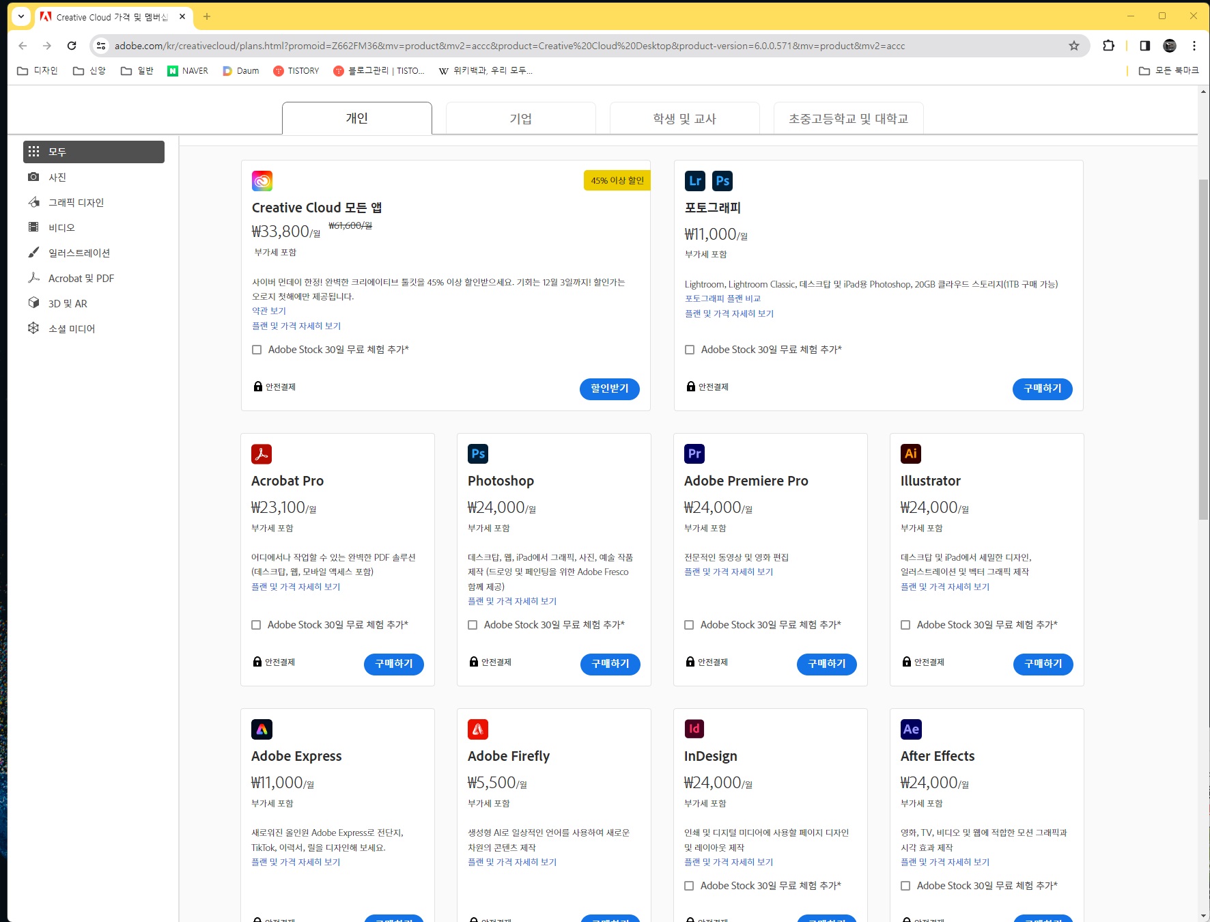
Task: Click the page vertical scrollbar thumb
Action: click(x=1203, y=348)
